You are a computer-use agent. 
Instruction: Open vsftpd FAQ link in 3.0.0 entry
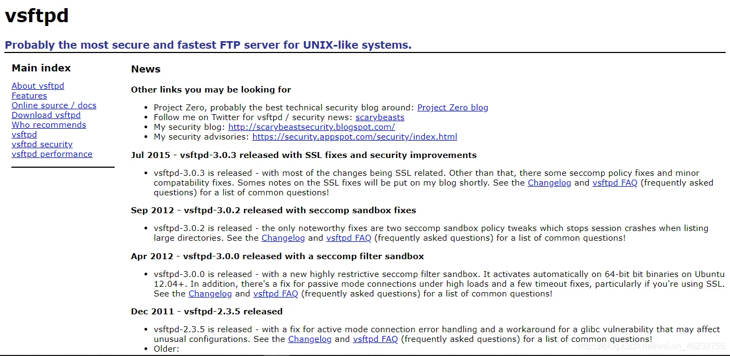tap(275, 294)
